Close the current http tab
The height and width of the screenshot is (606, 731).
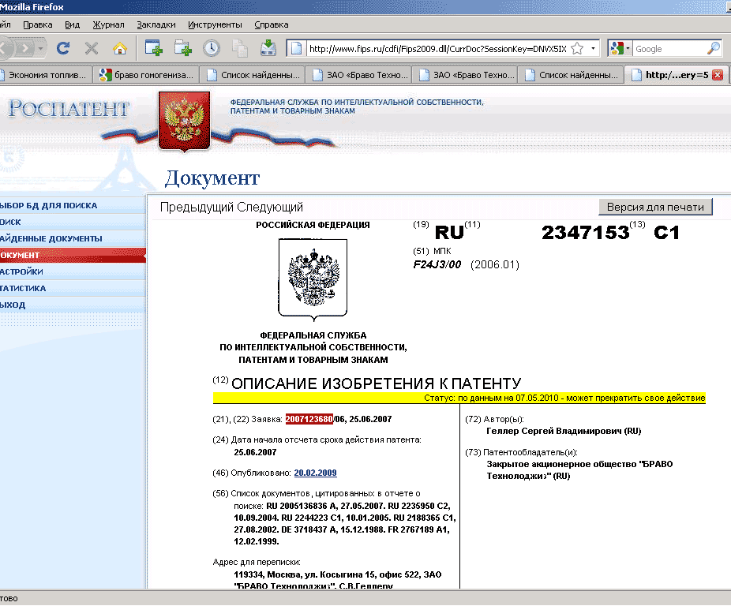[x=718, y=75]
